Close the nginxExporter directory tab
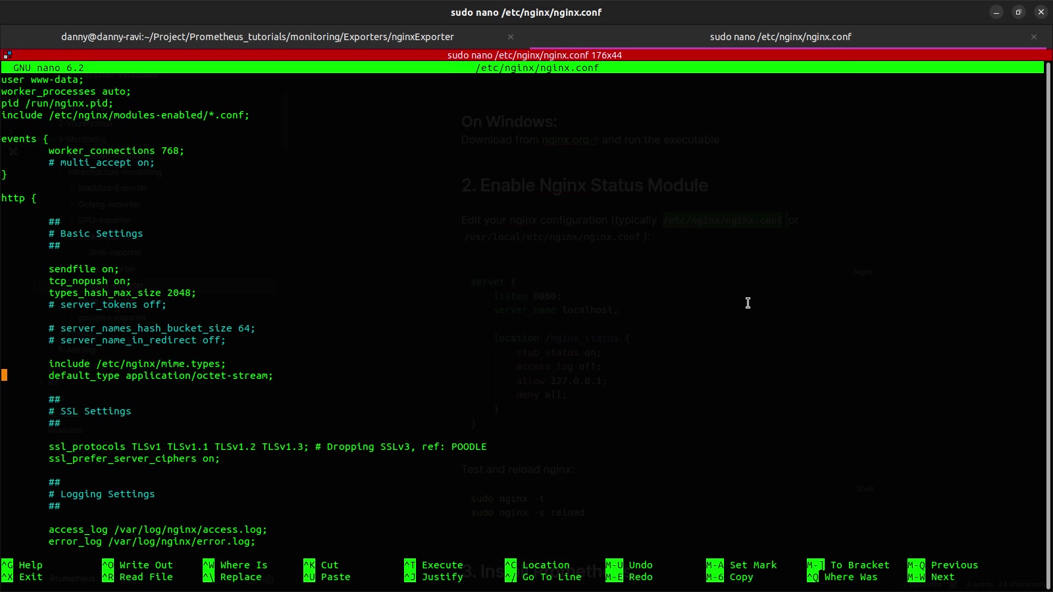This screenshot has height=592, width=1053. [x=511, y=37]
